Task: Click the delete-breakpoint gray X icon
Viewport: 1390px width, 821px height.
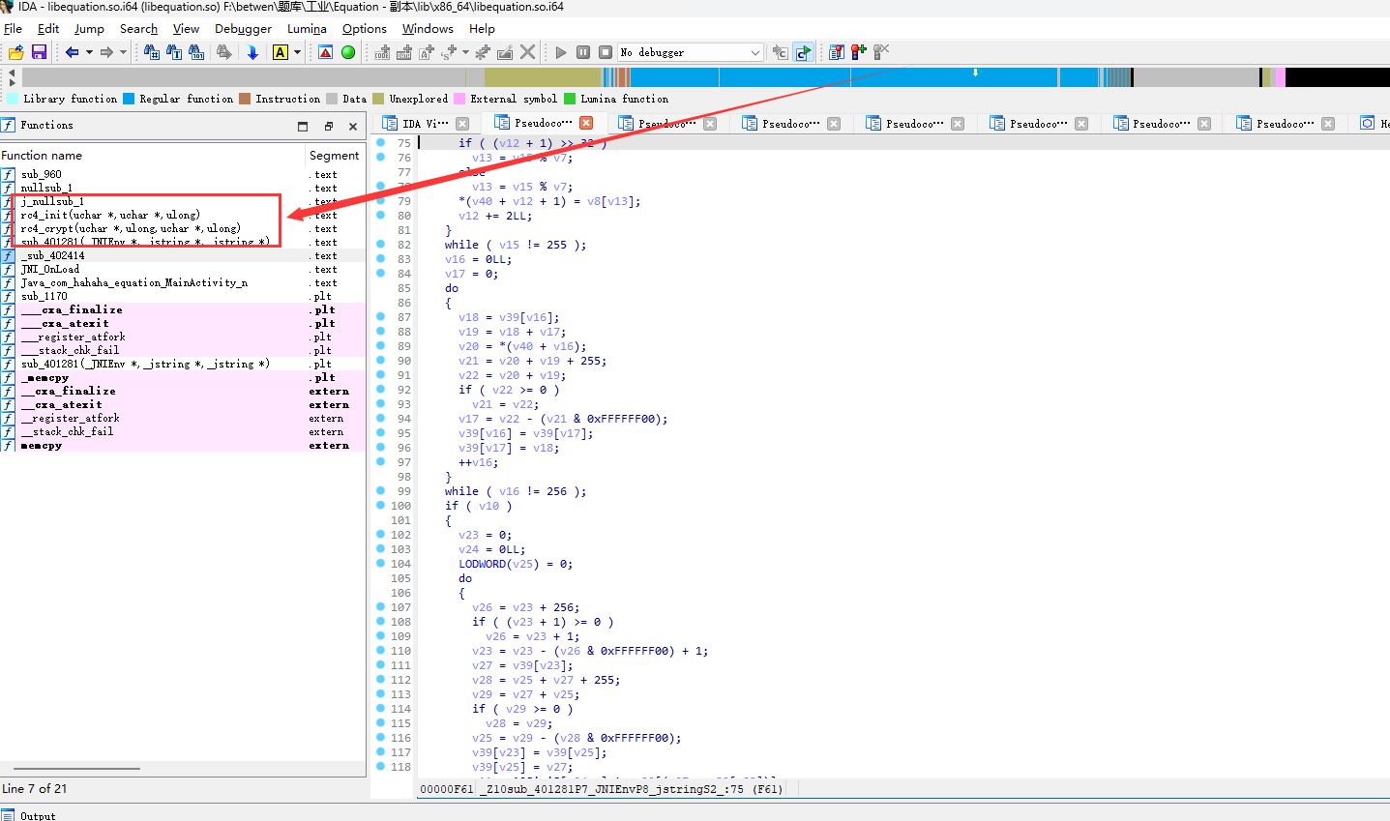Action: click(x=881, y=51)
